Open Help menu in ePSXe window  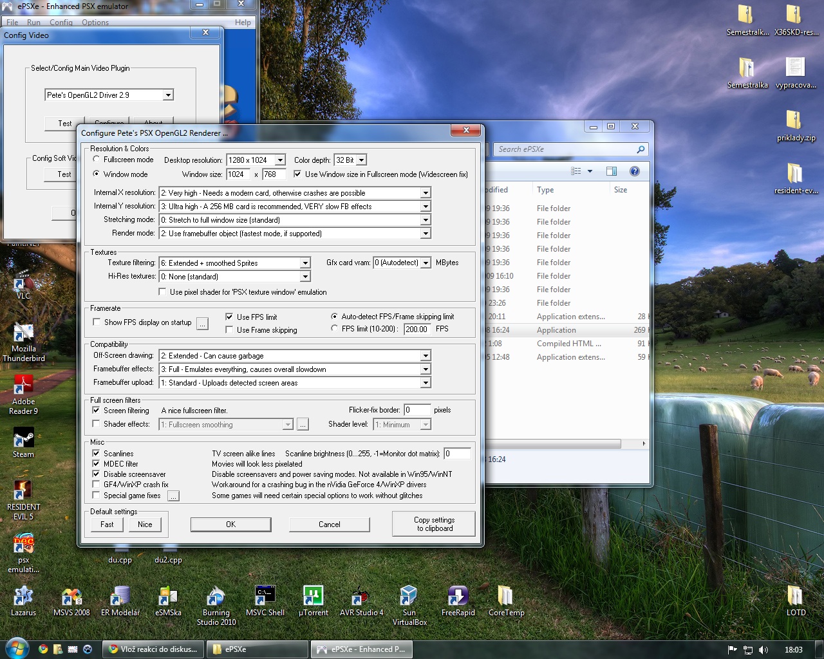(243, 22)
